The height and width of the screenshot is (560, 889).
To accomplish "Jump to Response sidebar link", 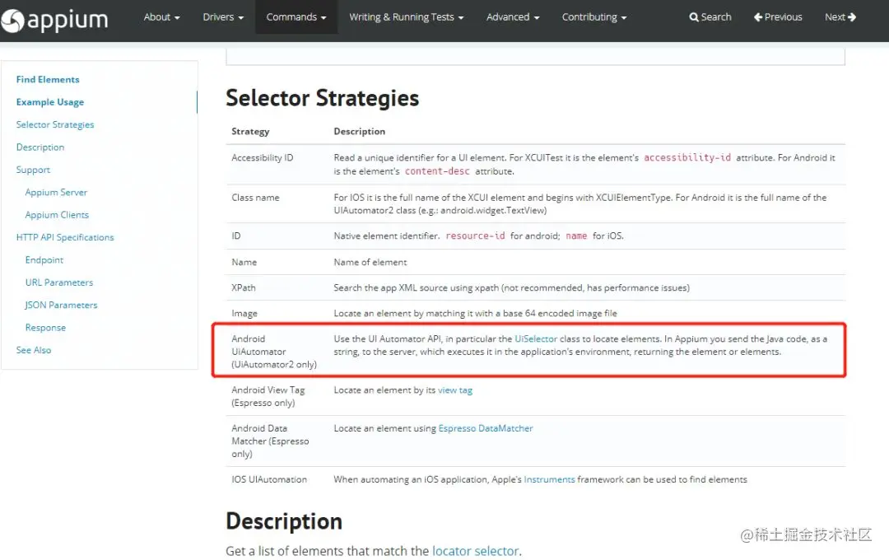I will coord(45,328).
